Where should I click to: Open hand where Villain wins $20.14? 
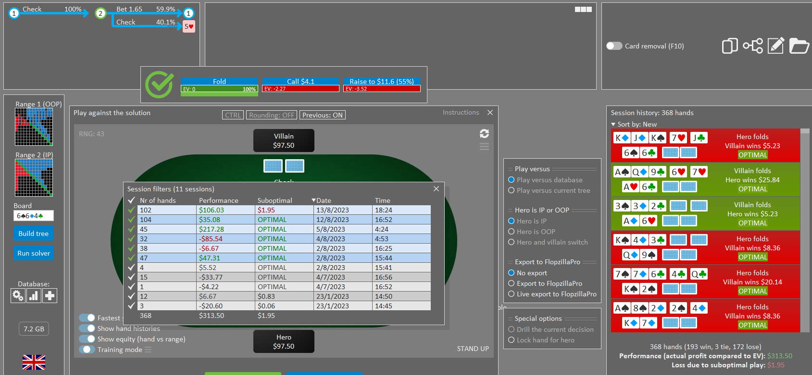click(705, 281)
